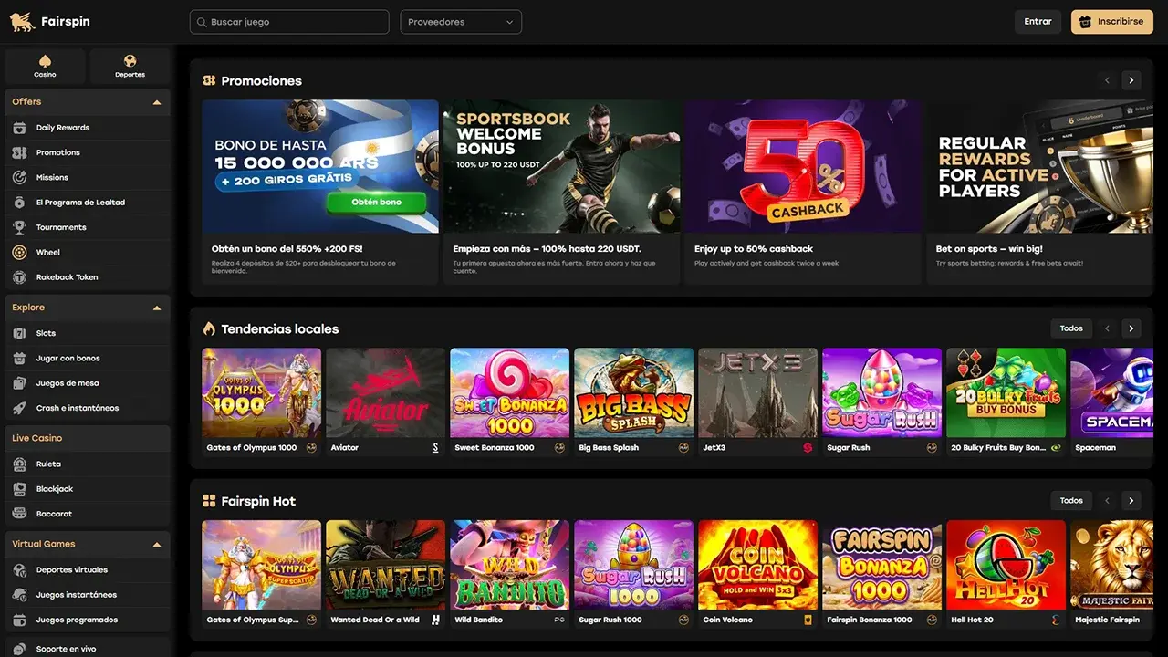Go back in Fairspin Hot carousel
This screenshot has height=657, width=1168.
(1108, 501)
